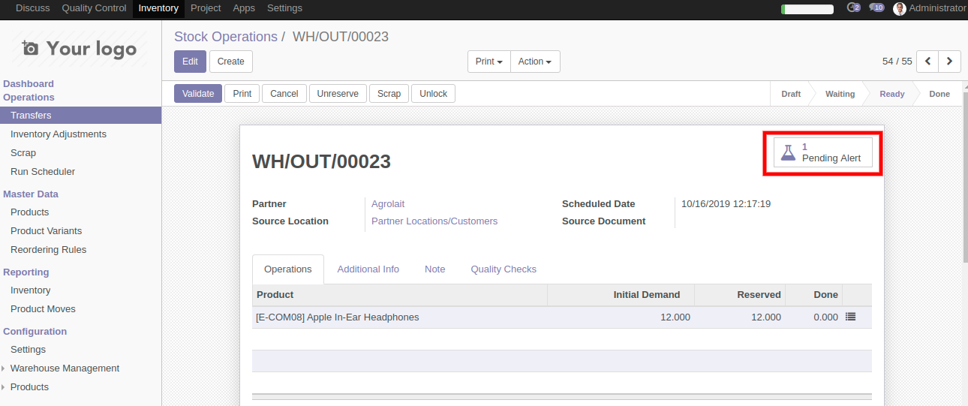Screen dimensions: 968x406
Task: Open the activities clock icon in top bar
Action: point(852,8)
